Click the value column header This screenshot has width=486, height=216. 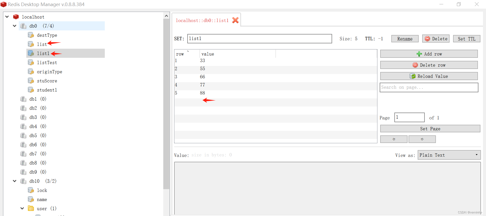point(238,54)
